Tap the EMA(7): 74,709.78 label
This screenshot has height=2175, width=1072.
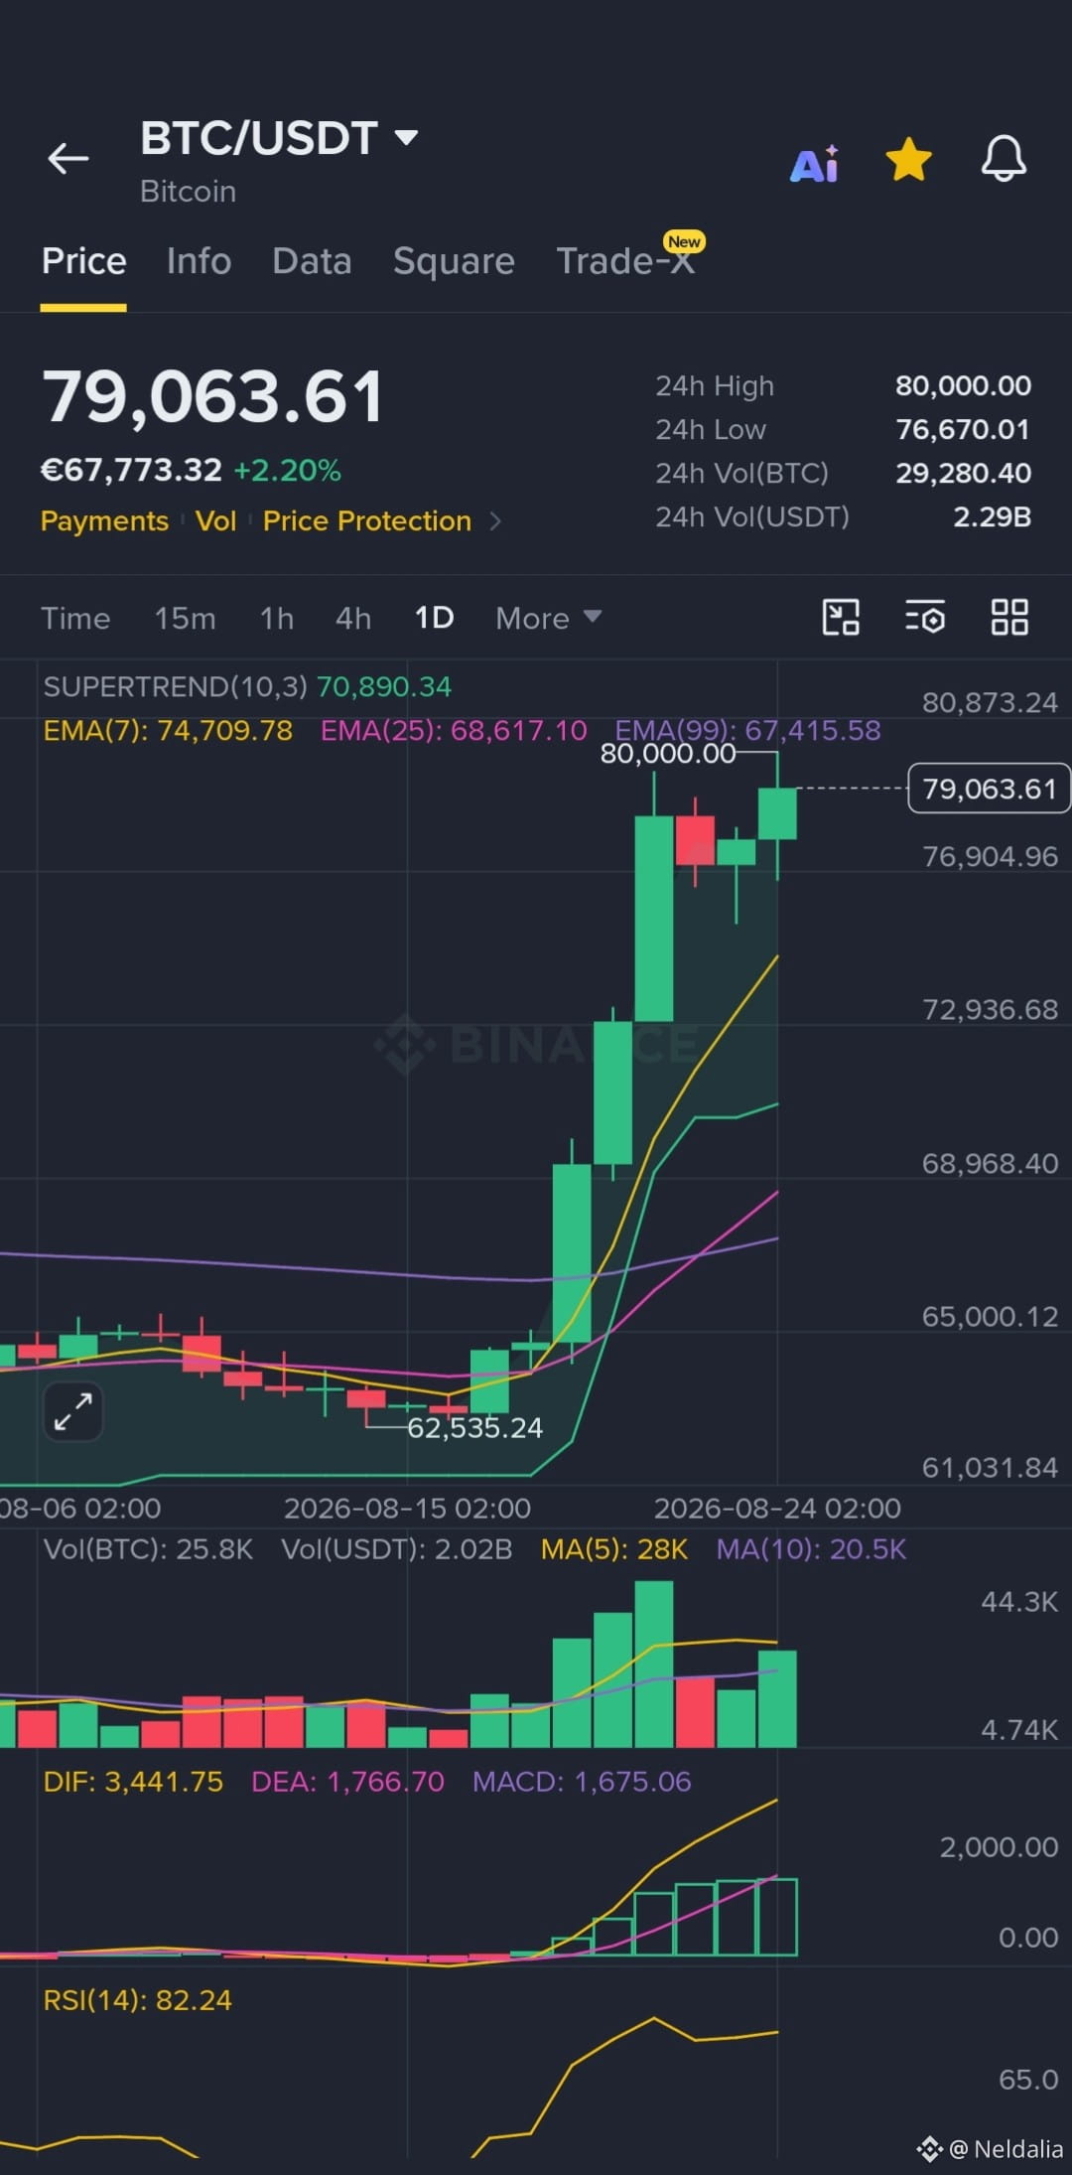(168, 731)
